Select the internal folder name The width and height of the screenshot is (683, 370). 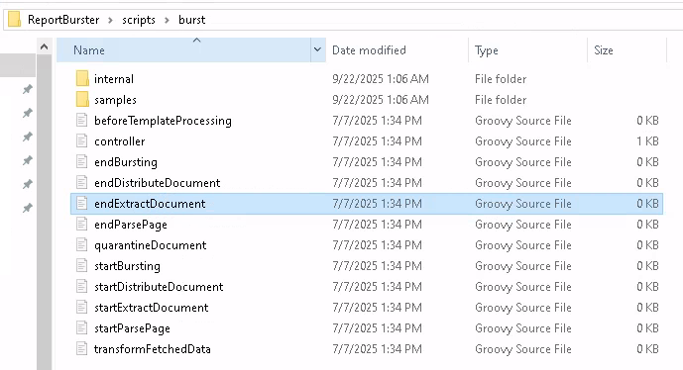tap(114, 79)
